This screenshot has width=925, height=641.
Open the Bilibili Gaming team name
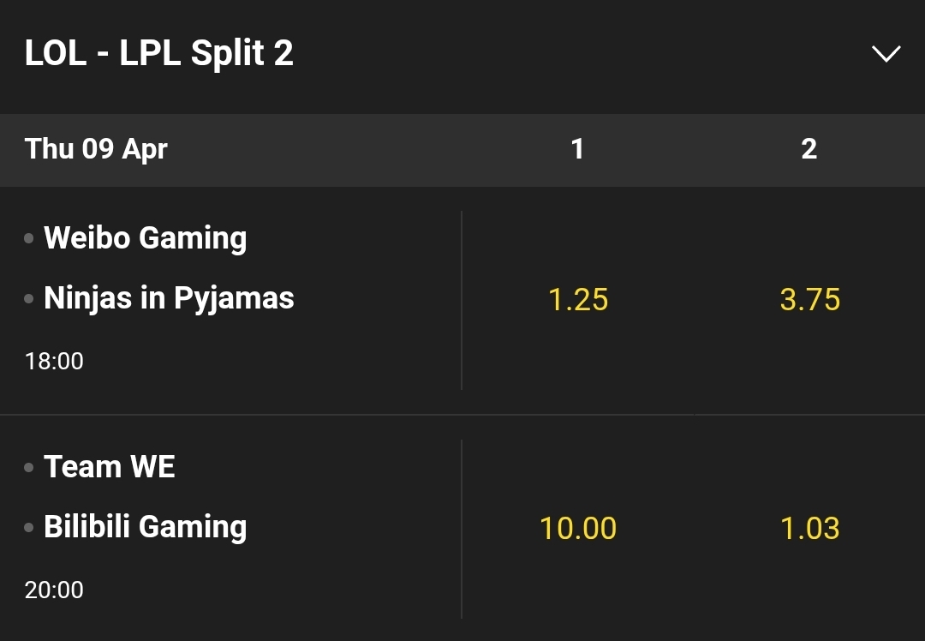pos(145,527)
